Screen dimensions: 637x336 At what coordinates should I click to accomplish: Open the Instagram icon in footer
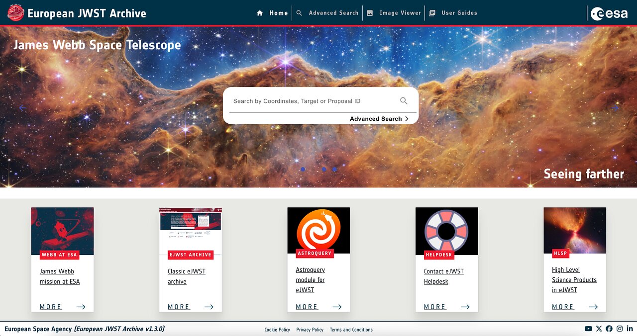click(620, 329)
